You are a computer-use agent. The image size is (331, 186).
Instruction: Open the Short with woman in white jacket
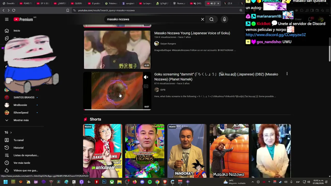(271, 151)
